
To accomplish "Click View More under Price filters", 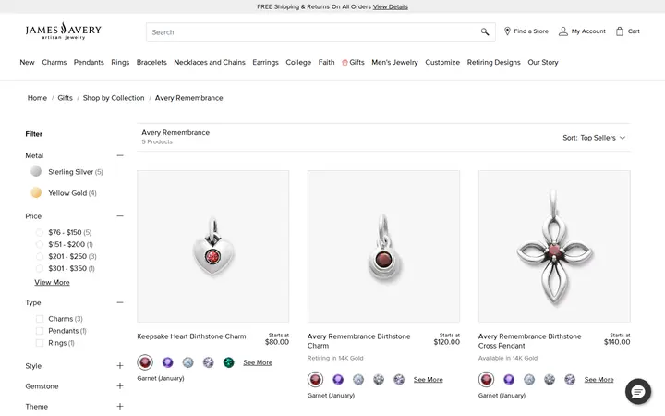I will [52, 282].
